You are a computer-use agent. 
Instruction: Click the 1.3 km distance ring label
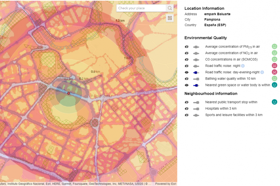(120, 21)
